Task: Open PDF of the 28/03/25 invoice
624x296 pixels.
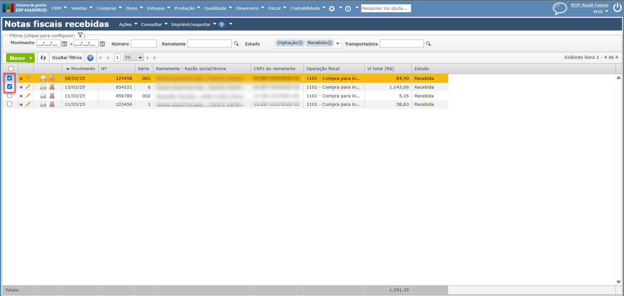Action: coord(52,78)
